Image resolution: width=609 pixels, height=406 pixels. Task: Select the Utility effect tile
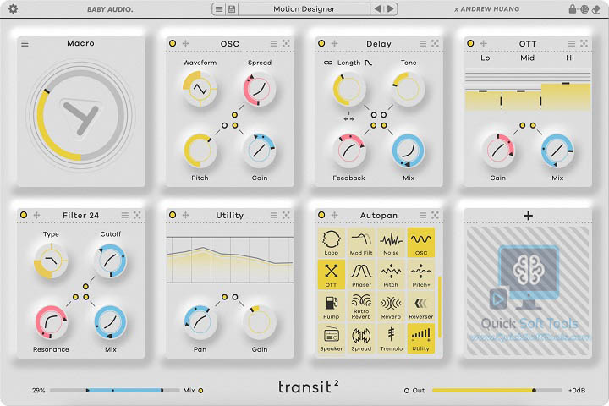coord(421,338)
